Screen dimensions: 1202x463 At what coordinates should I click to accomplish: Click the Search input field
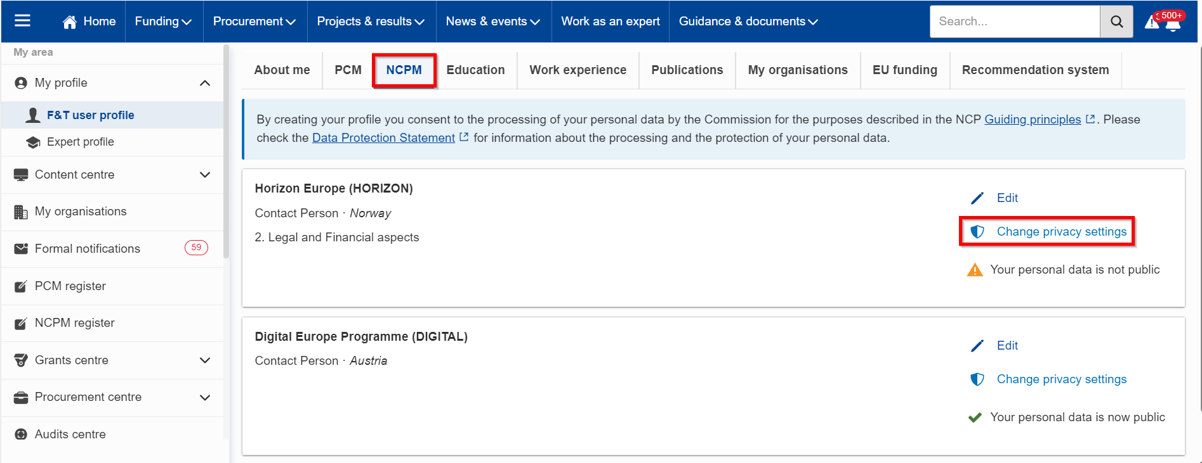click(1015, 22)
